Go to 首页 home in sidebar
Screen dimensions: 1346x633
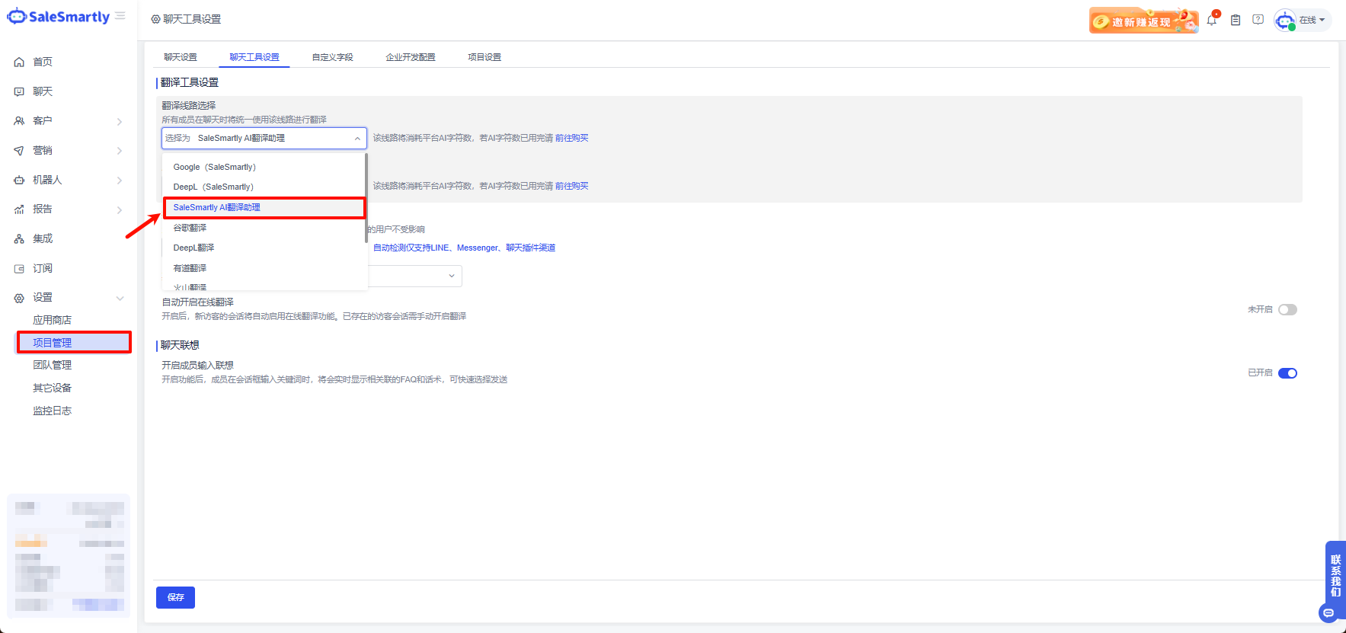43,62
